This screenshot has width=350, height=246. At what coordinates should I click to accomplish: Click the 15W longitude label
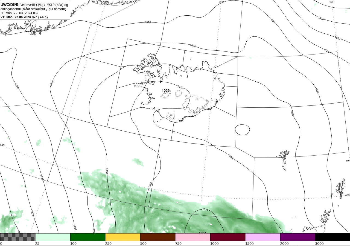221,2
